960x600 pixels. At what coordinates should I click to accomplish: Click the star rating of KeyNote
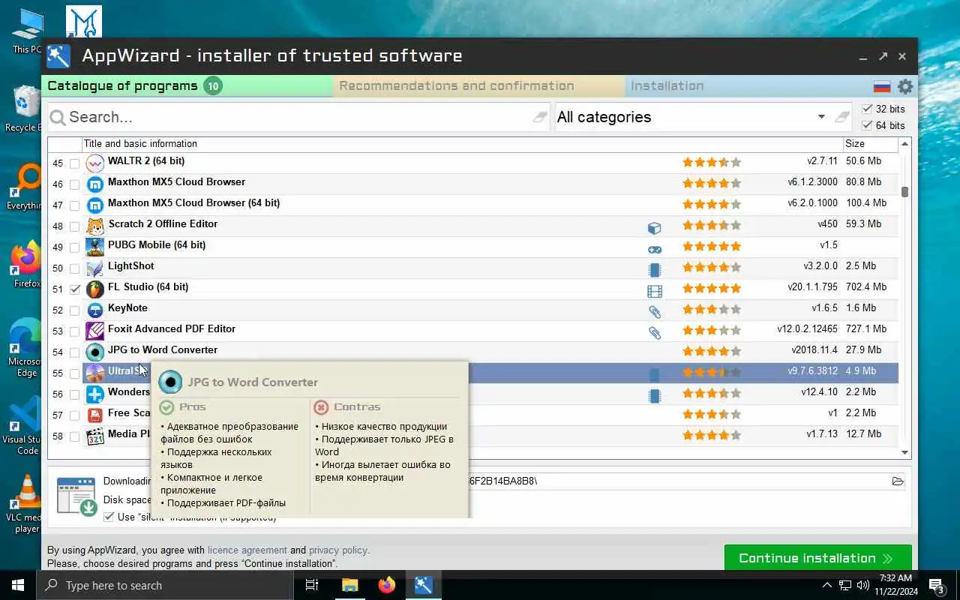click(x=711, y=309)
